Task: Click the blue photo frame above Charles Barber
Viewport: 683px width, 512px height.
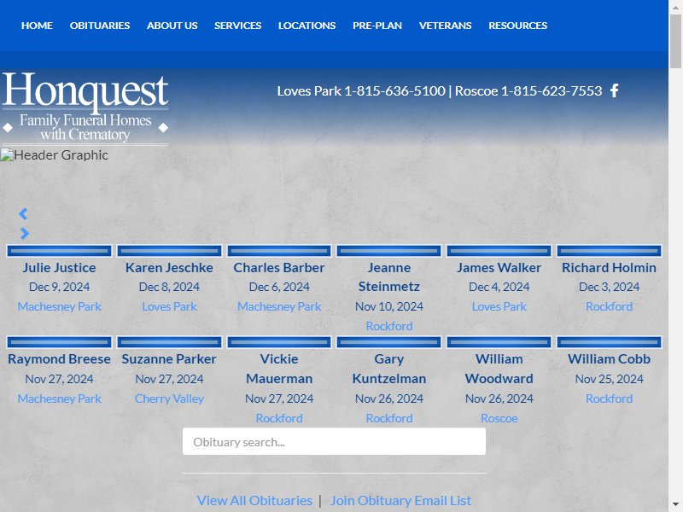Action: [x=279, y=251]
